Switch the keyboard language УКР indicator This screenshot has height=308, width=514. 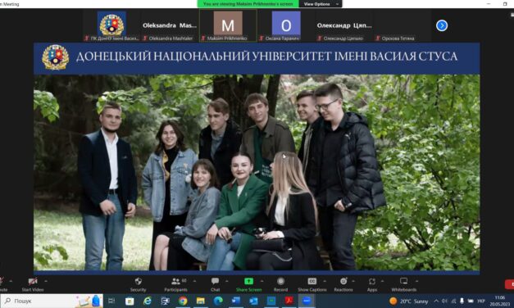(x=481, y=301)
